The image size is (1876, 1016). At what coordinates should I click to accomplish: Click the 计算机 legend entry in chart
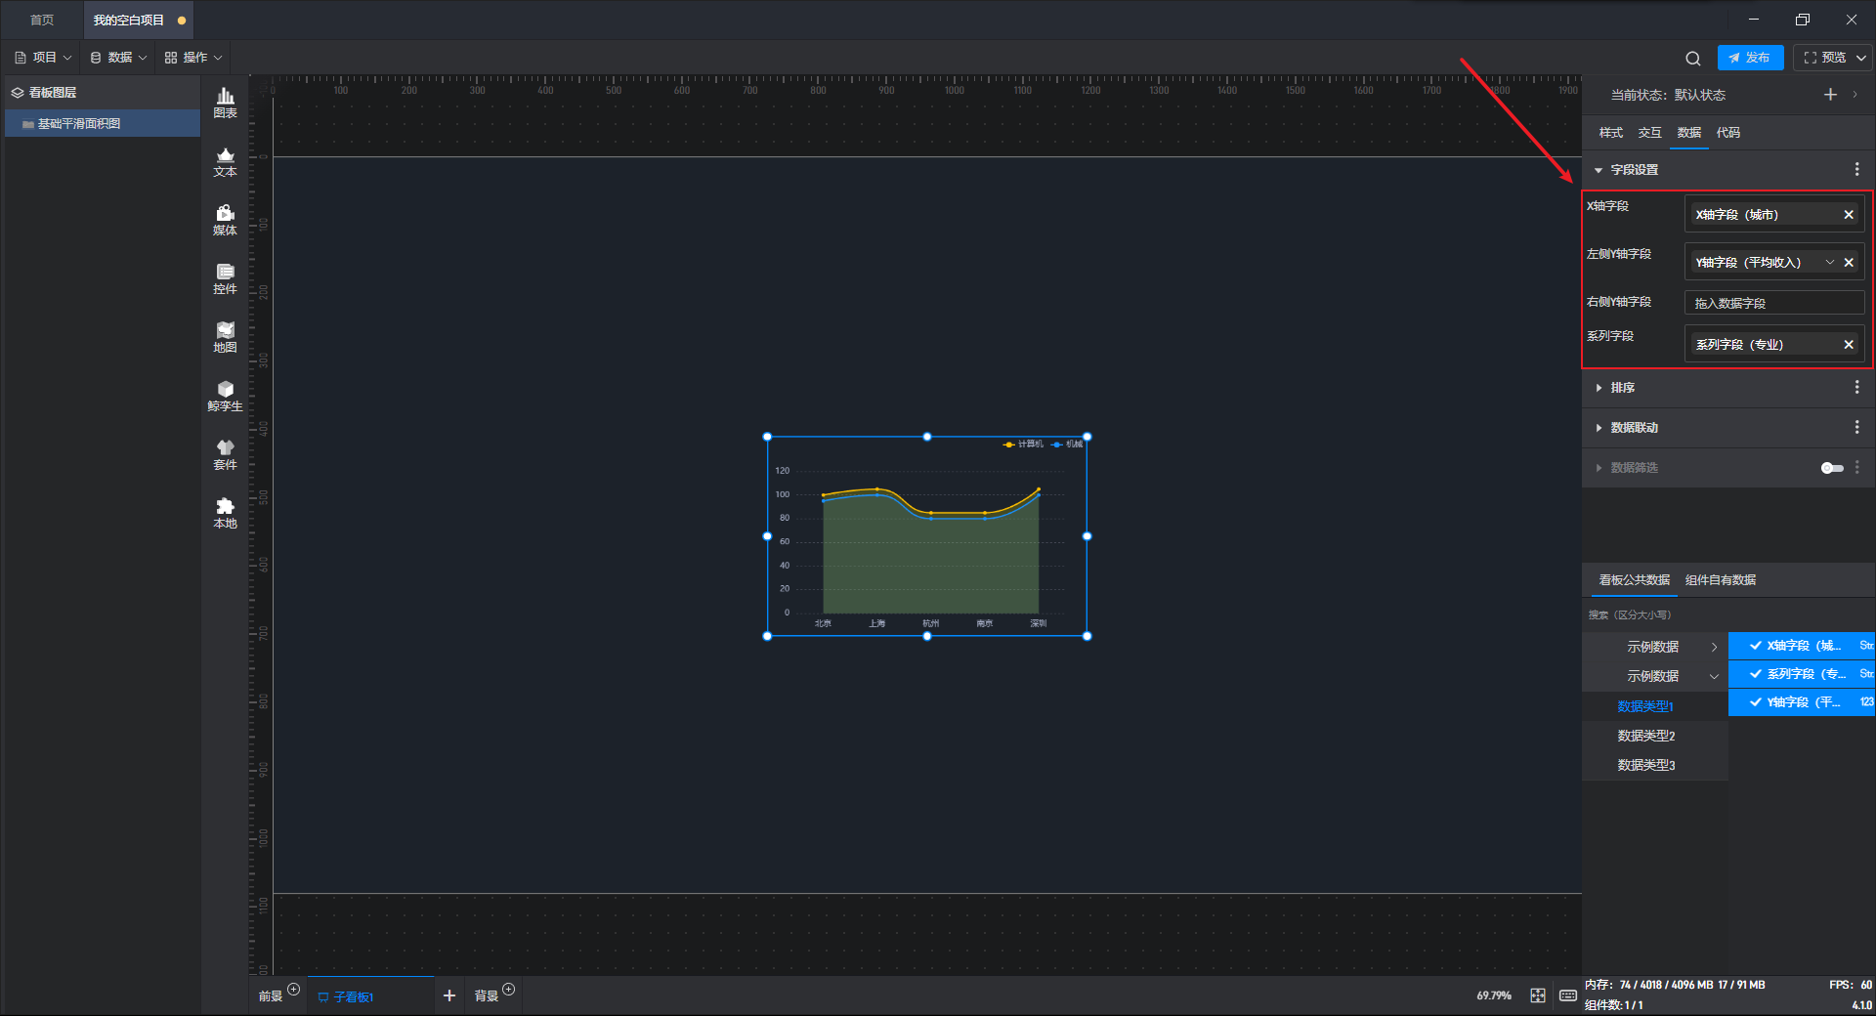(x=1023, y=444)
